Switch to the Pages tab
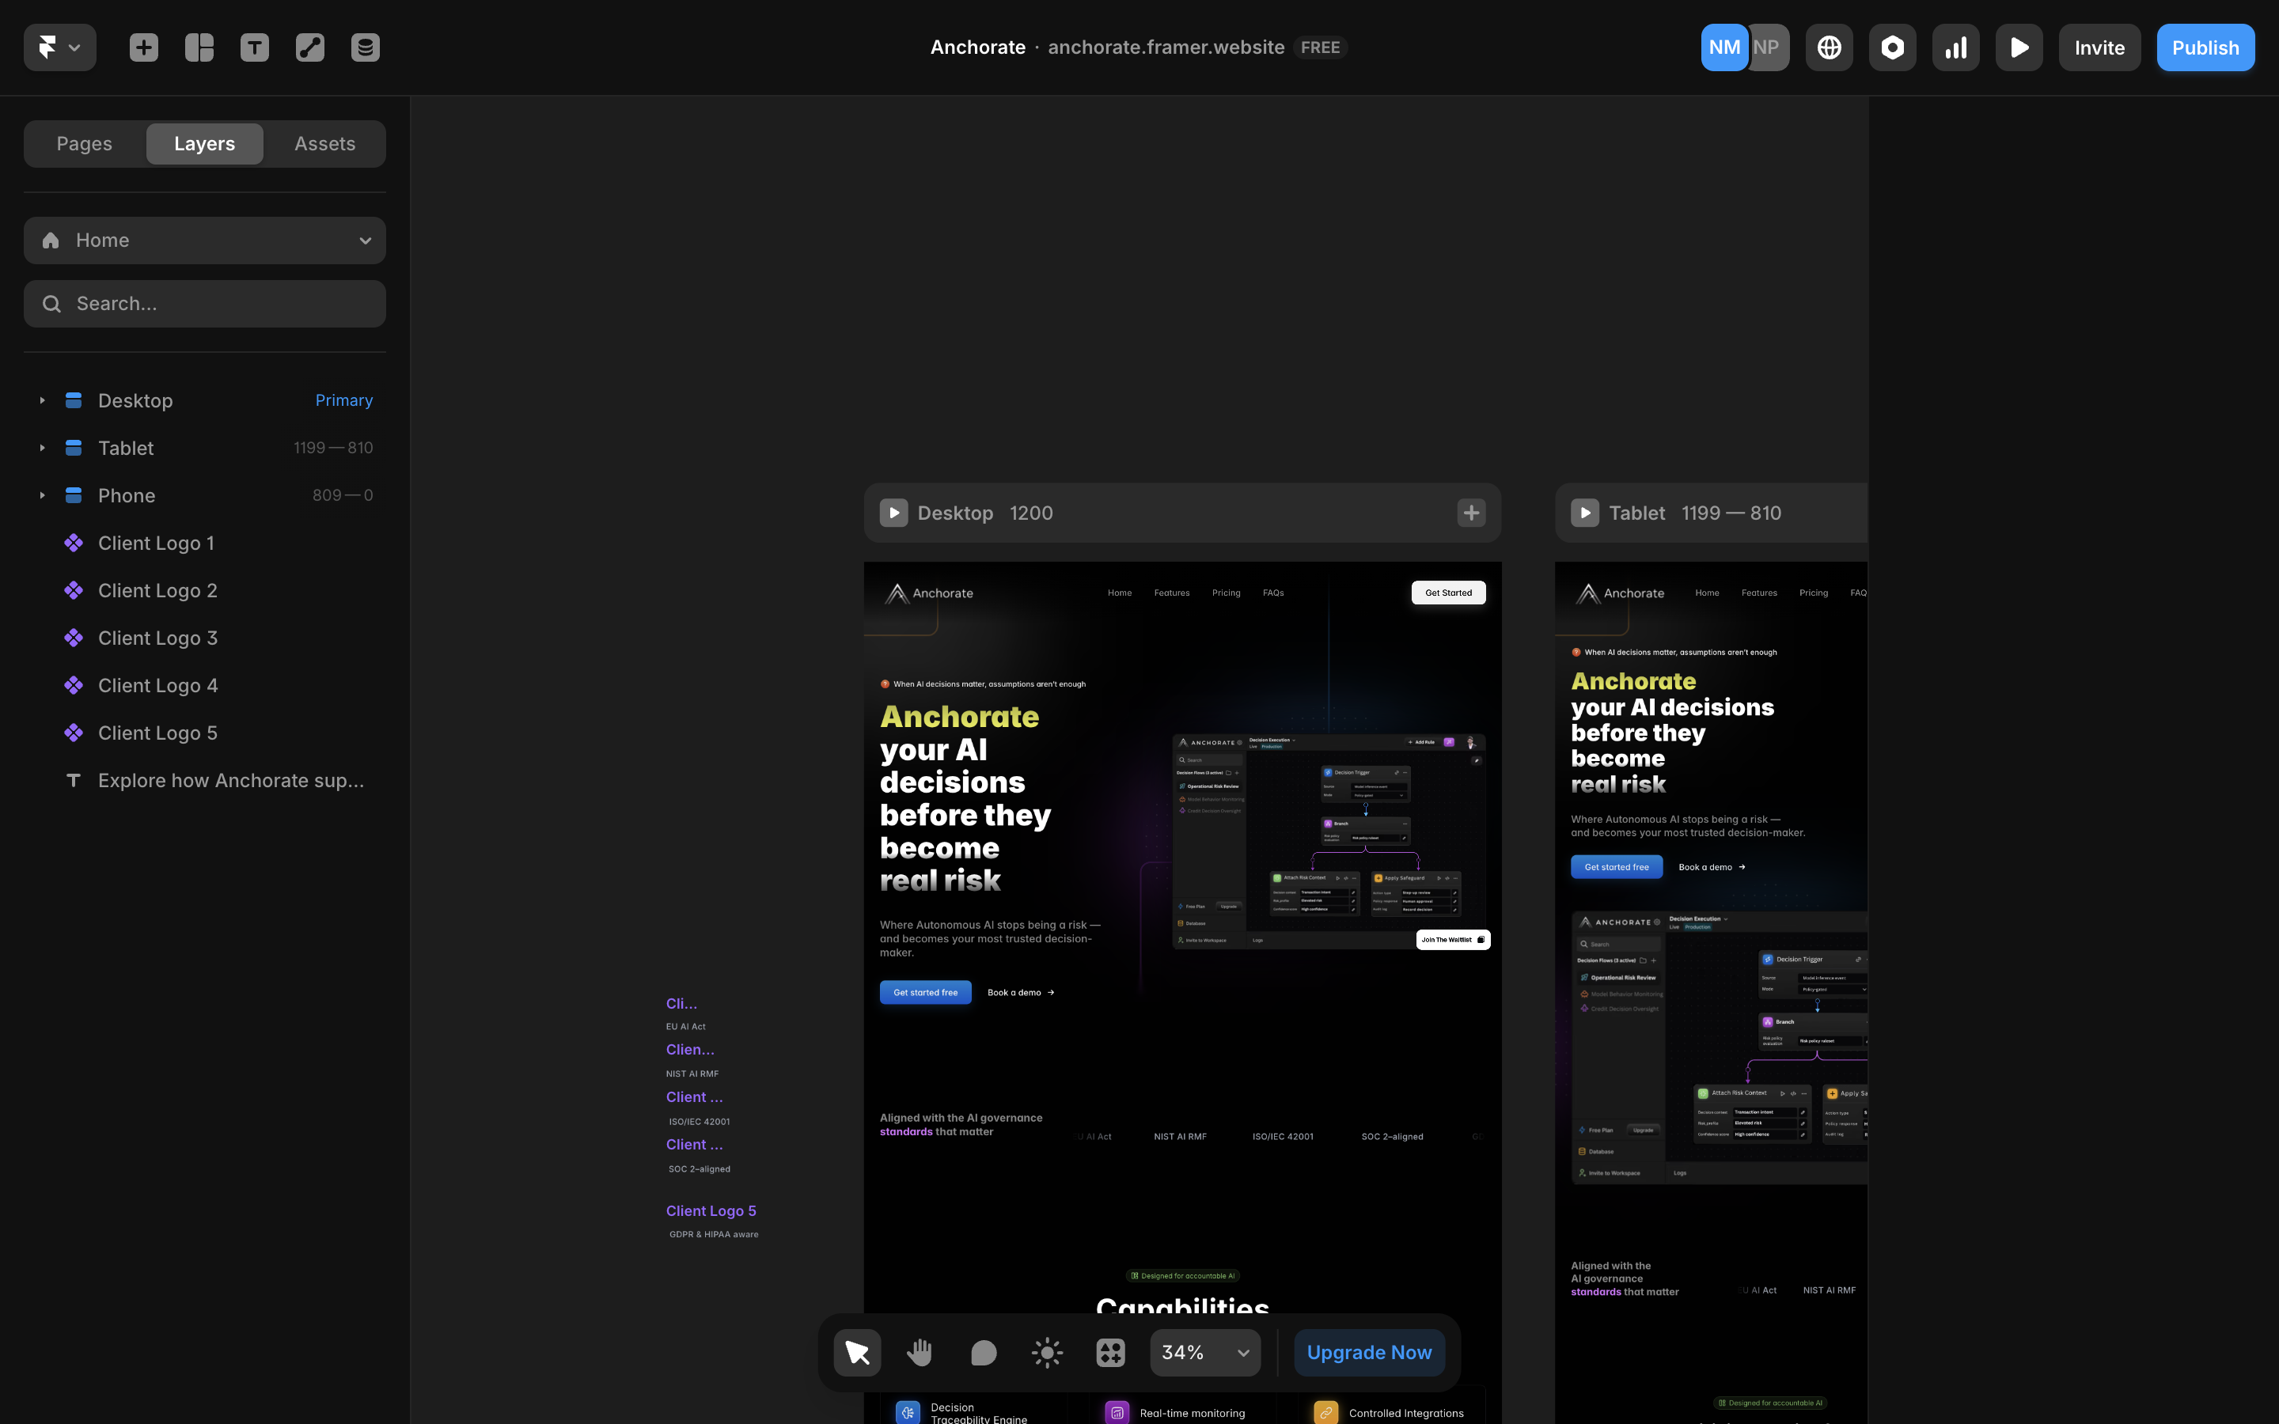The height and width of the screenshot is (1424, 2279). tap(84, 143)
